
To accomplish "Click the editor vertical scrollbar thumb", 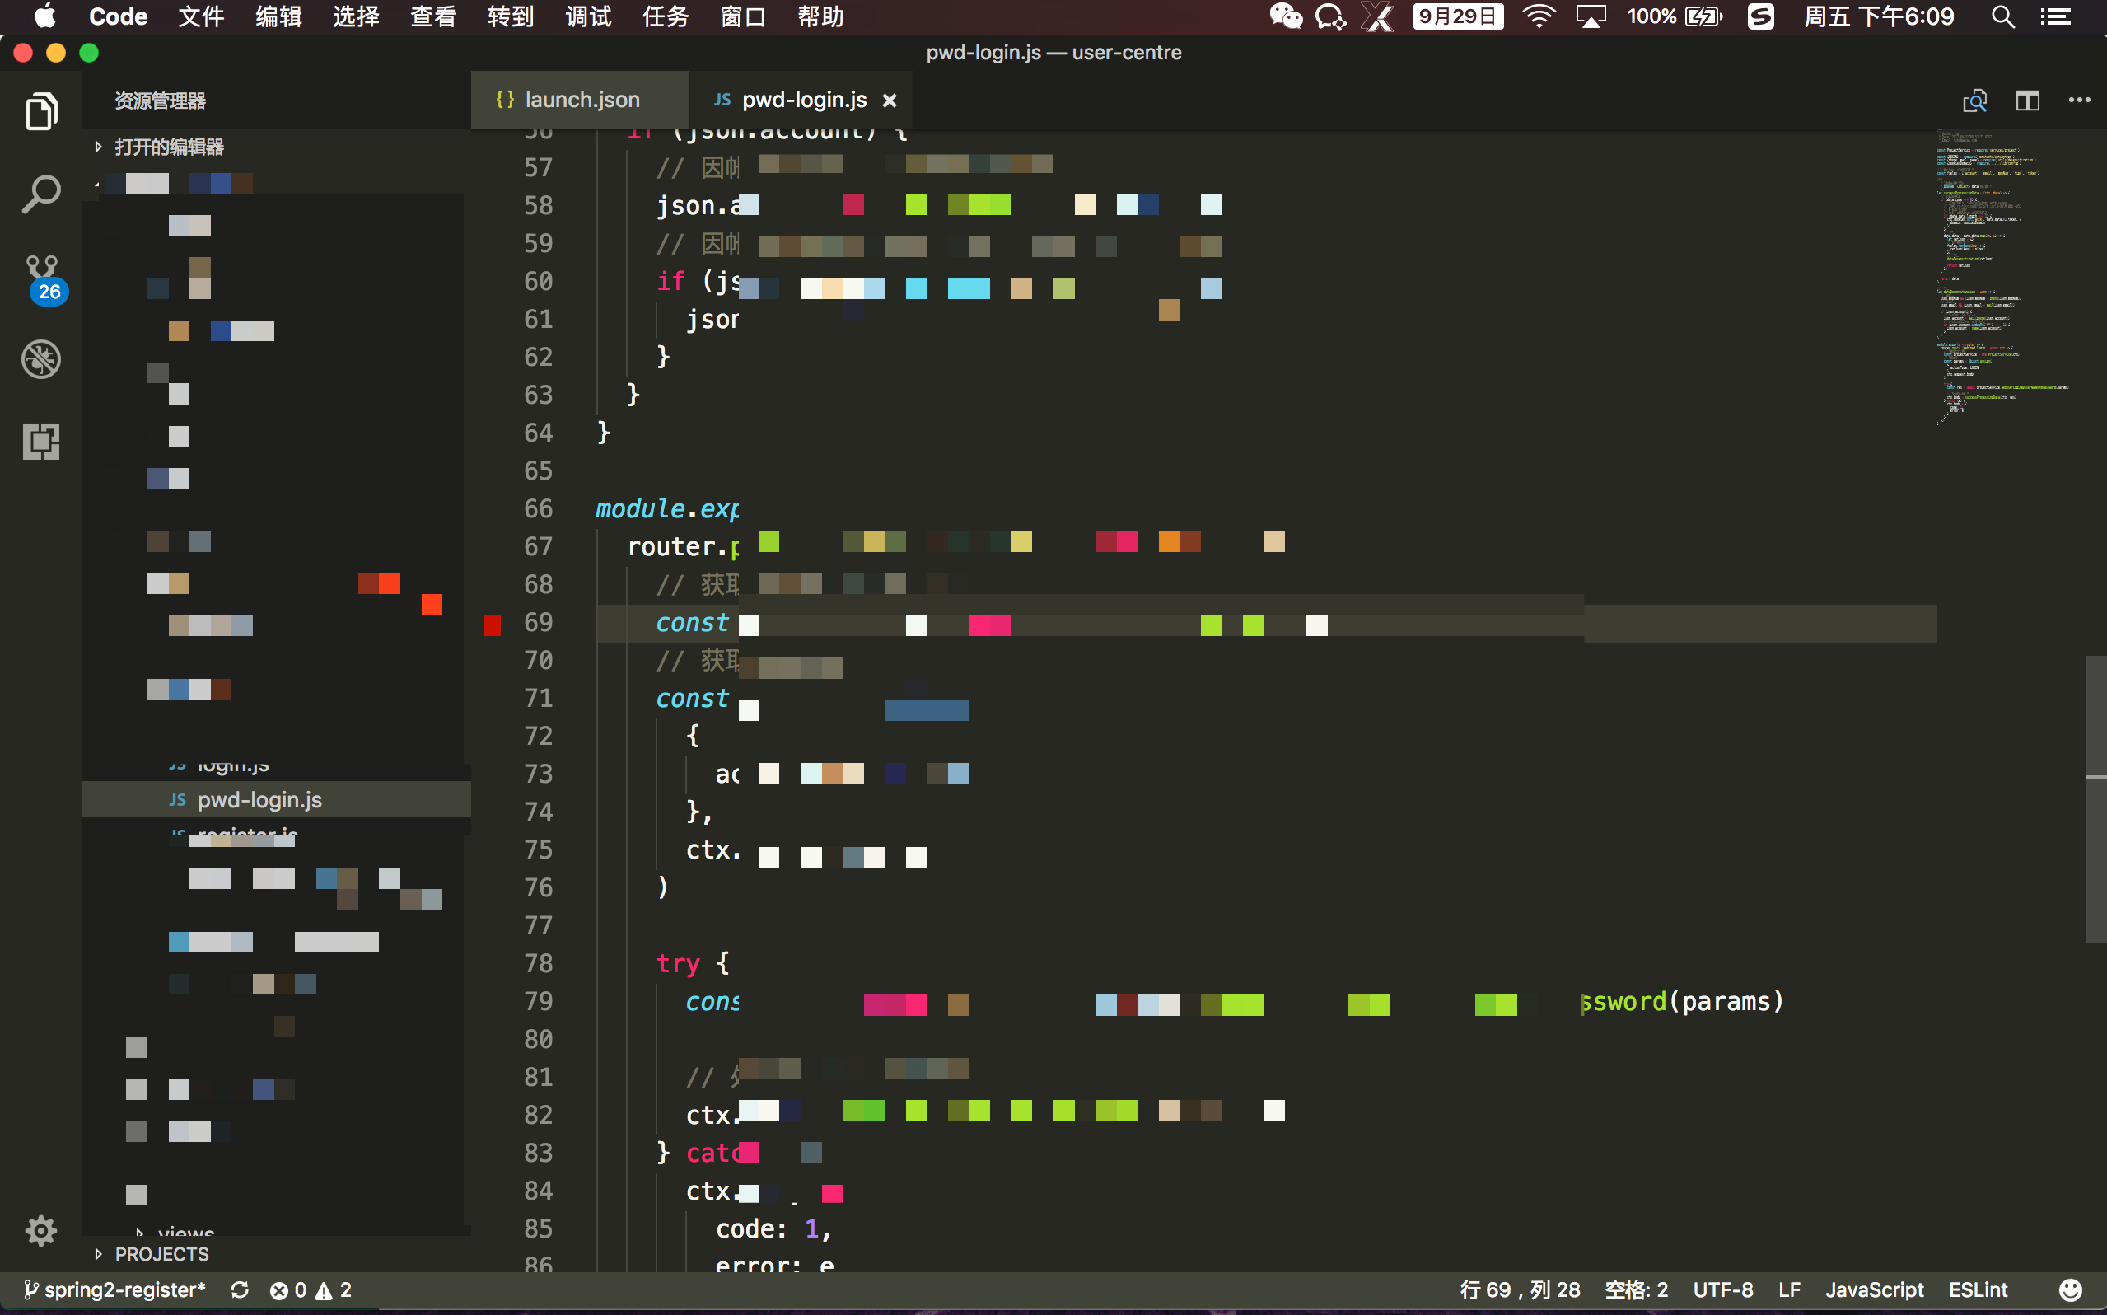I will click(2095, 798).
